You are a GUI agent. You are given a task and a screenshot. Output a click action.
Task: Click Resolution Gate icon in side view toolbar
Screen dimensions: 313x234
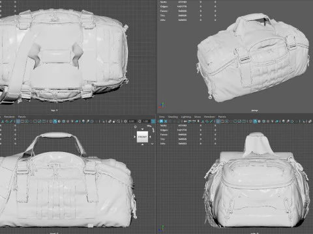pos(227,122)
